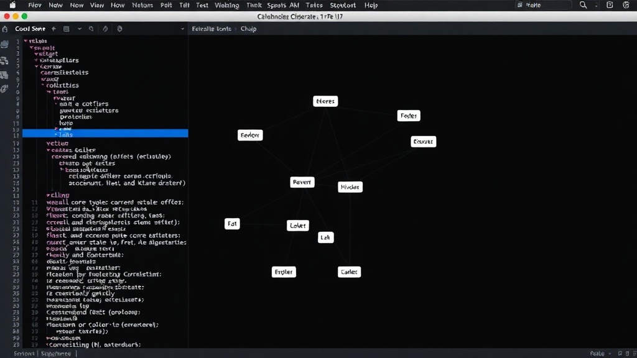Open the third icon in the left activity bar

(x=4, y=75)
